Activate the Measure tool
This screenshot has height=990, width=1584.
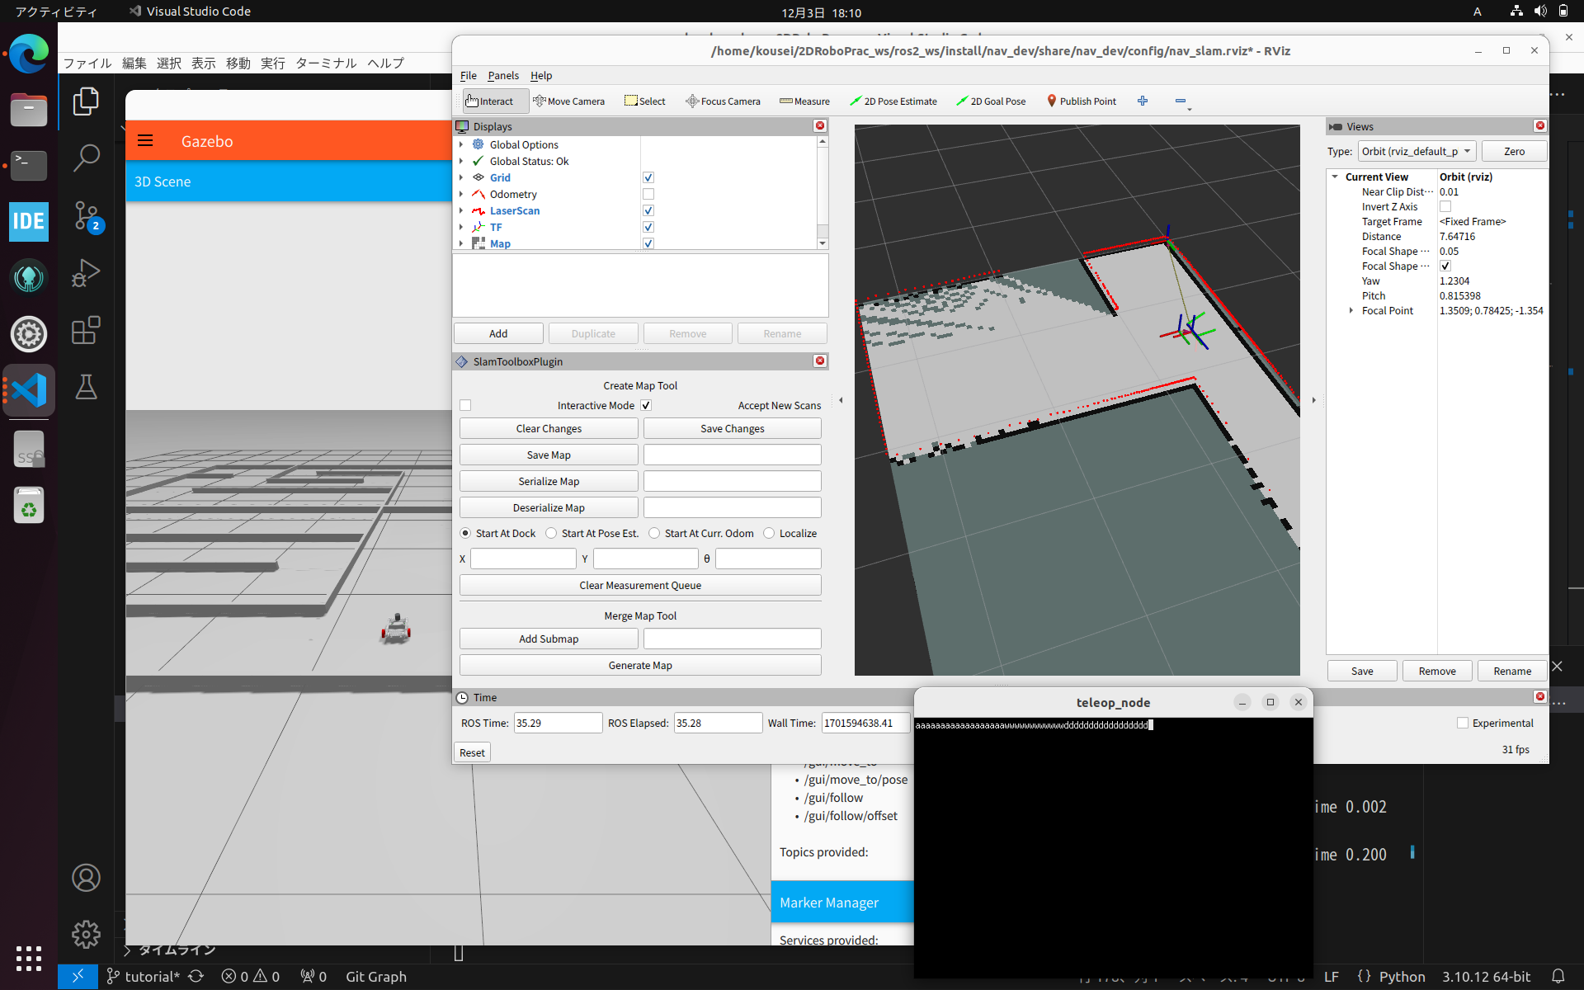click(x=804, y=101)
